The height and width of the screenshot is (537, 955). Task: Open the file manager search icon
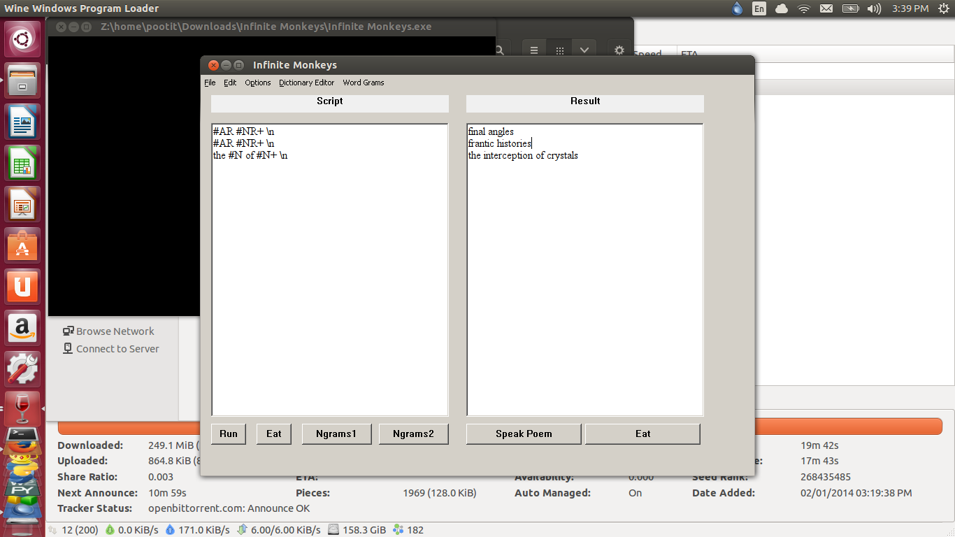[499, 50]
